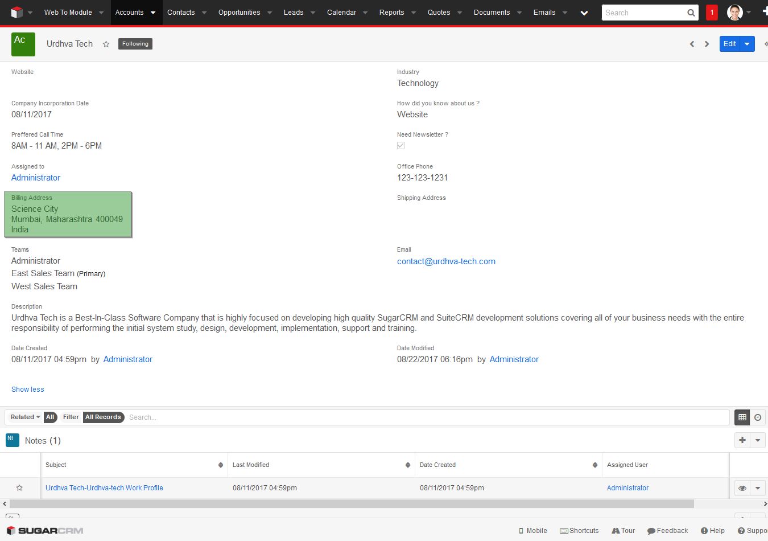Screen dimensions: 768x541
Task: Click the Edit button
Action: tap(730, 44)
